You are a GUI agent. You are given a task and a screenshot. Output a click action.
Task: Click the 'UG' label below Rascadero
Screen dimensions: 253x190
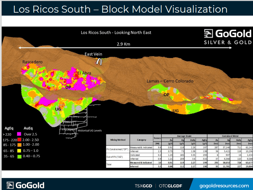[58, 109]
